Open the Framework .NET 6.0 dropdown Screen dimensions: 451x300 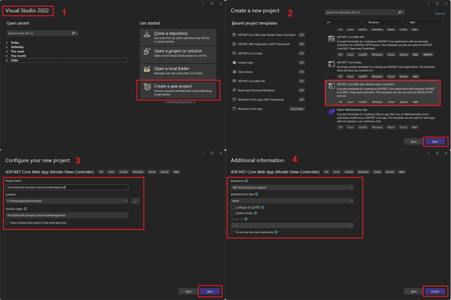click(292, 187)
